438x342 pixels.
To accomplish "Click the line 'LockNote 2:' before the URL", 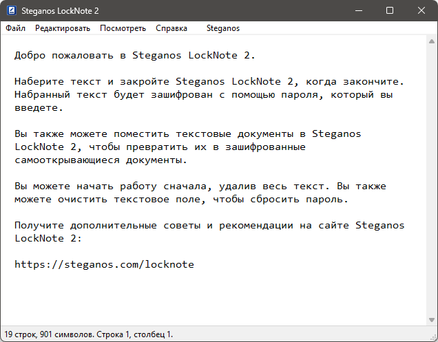I will 48,238.
